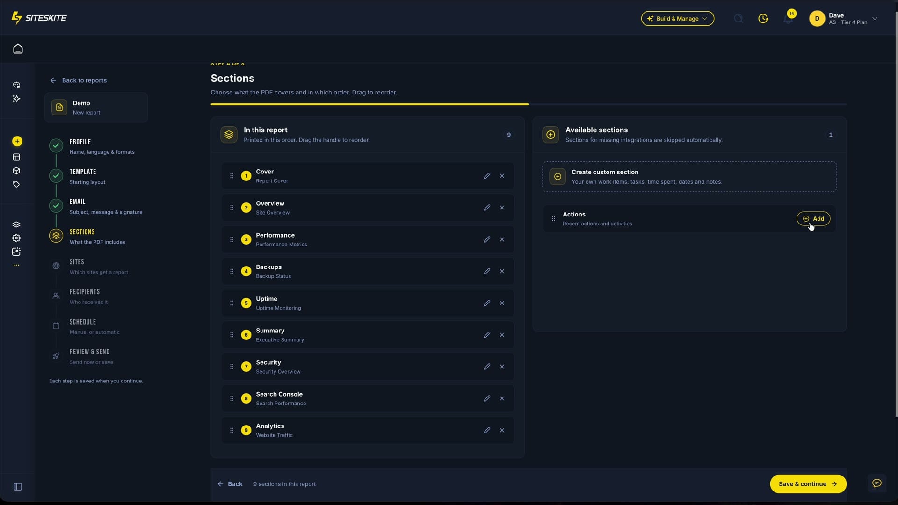Edit the Performance section

[x=487, y=239]
